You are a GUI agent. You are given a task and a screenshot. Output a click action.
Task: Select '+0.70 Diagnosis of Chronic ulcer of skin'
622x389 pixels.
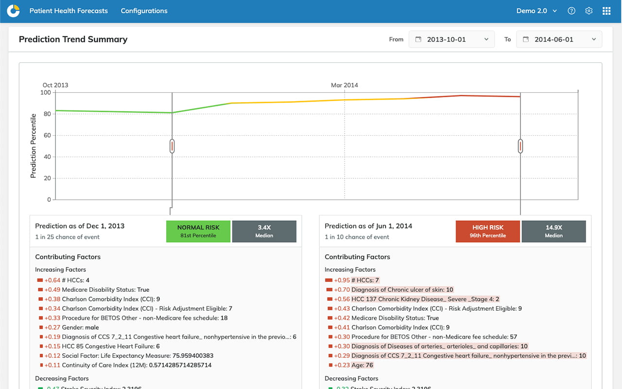(x=390, y=290)
